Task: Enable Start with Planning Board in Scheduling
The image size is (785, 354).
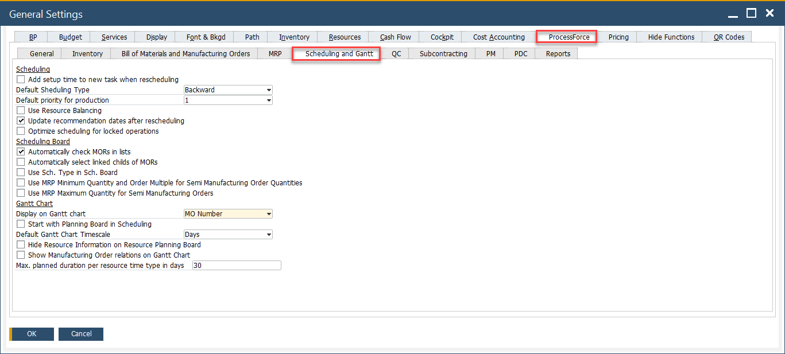Action: (21, 224)
